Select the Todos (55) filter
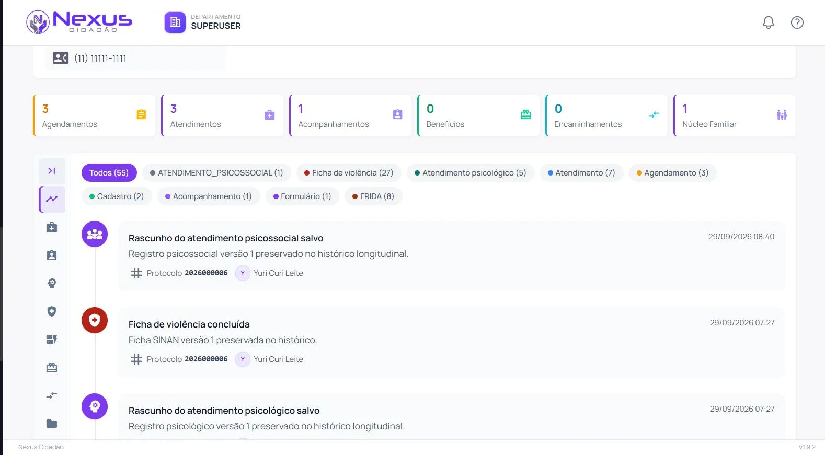 pos(109,173)
